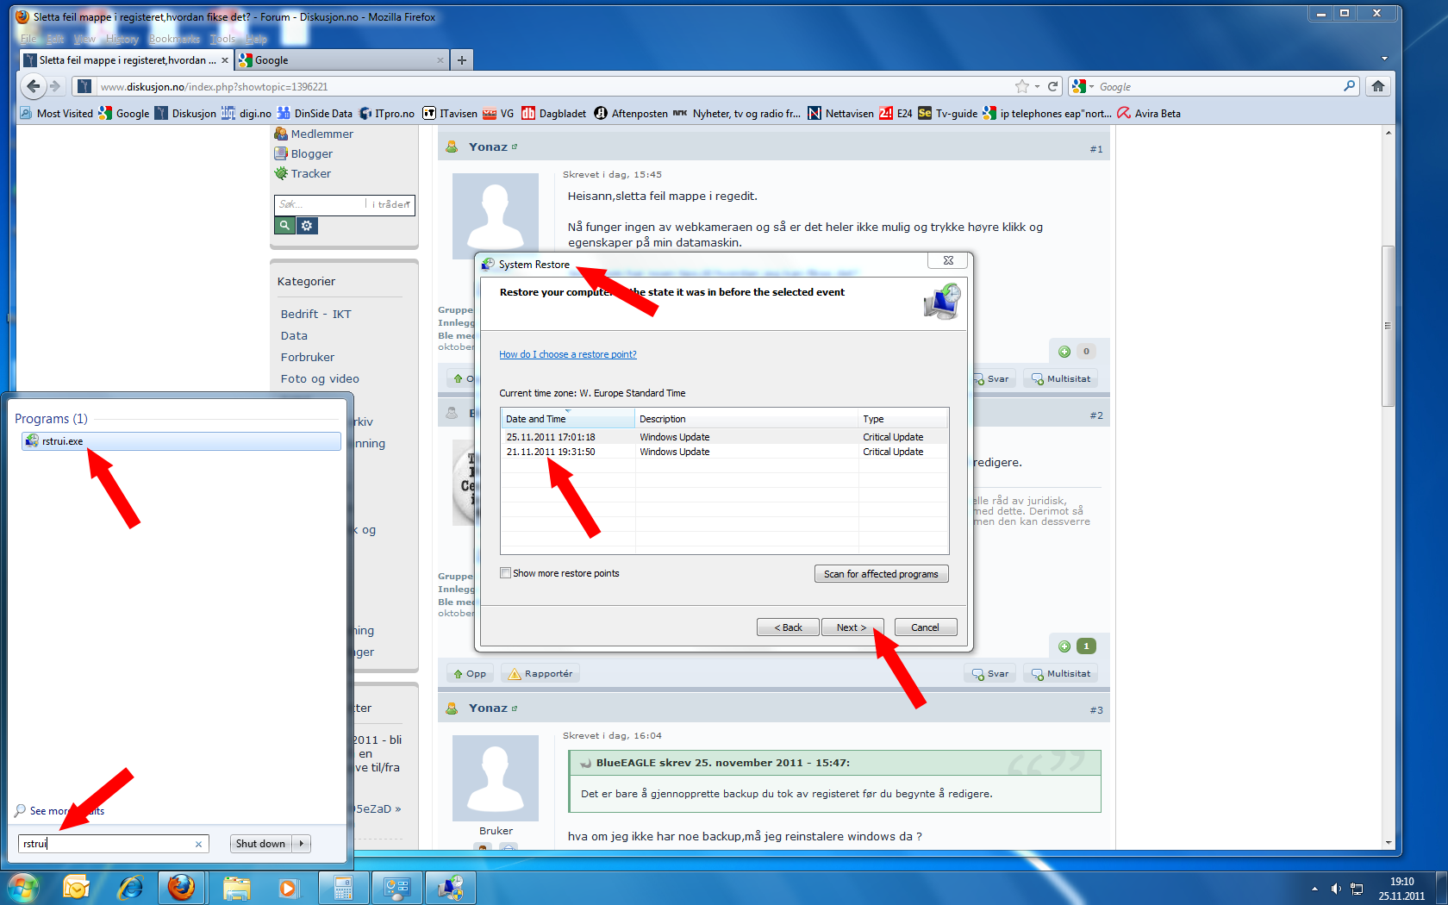Open the Avira Beta bookmark
Viewport: 1448px width, 905px height.
pyautogui.click(x=1149, y=113)
